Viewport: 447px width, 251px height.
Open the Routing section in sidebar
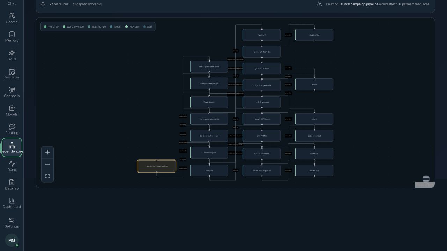coord(12,129)
